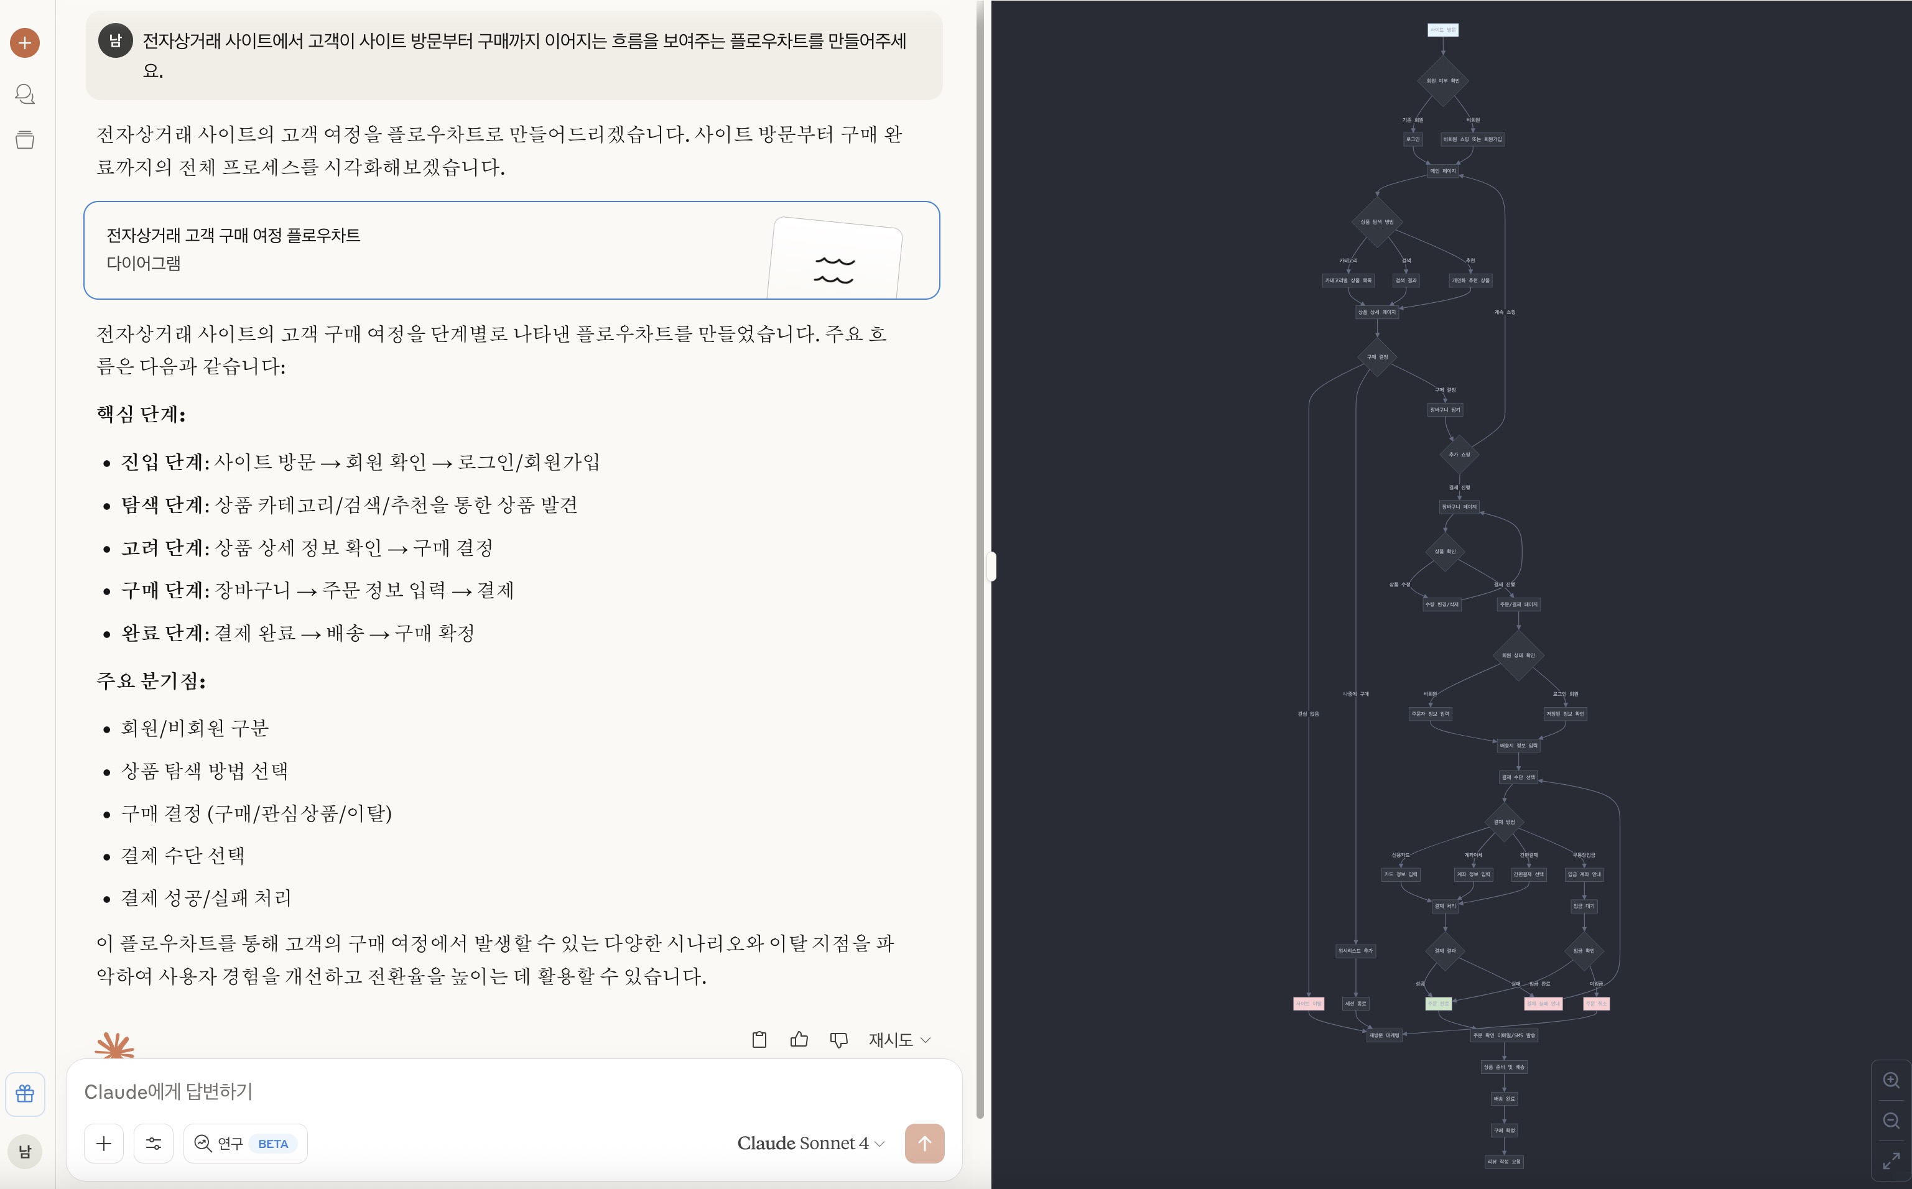Zoom in on the flowchart diagram

[x=1891, y=1080]
